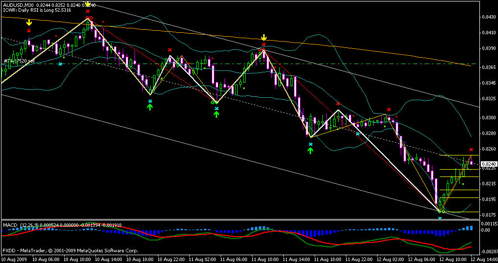Select the red X marker at far right
Viewport: 498px width, 263px height.
pyautogui.click(x=471, y=149)
